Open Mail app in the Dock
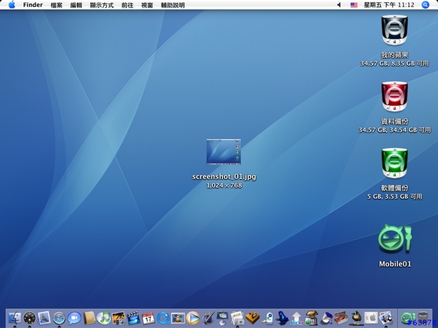Viewport: 438px width, 328px height. click(44, 318)
